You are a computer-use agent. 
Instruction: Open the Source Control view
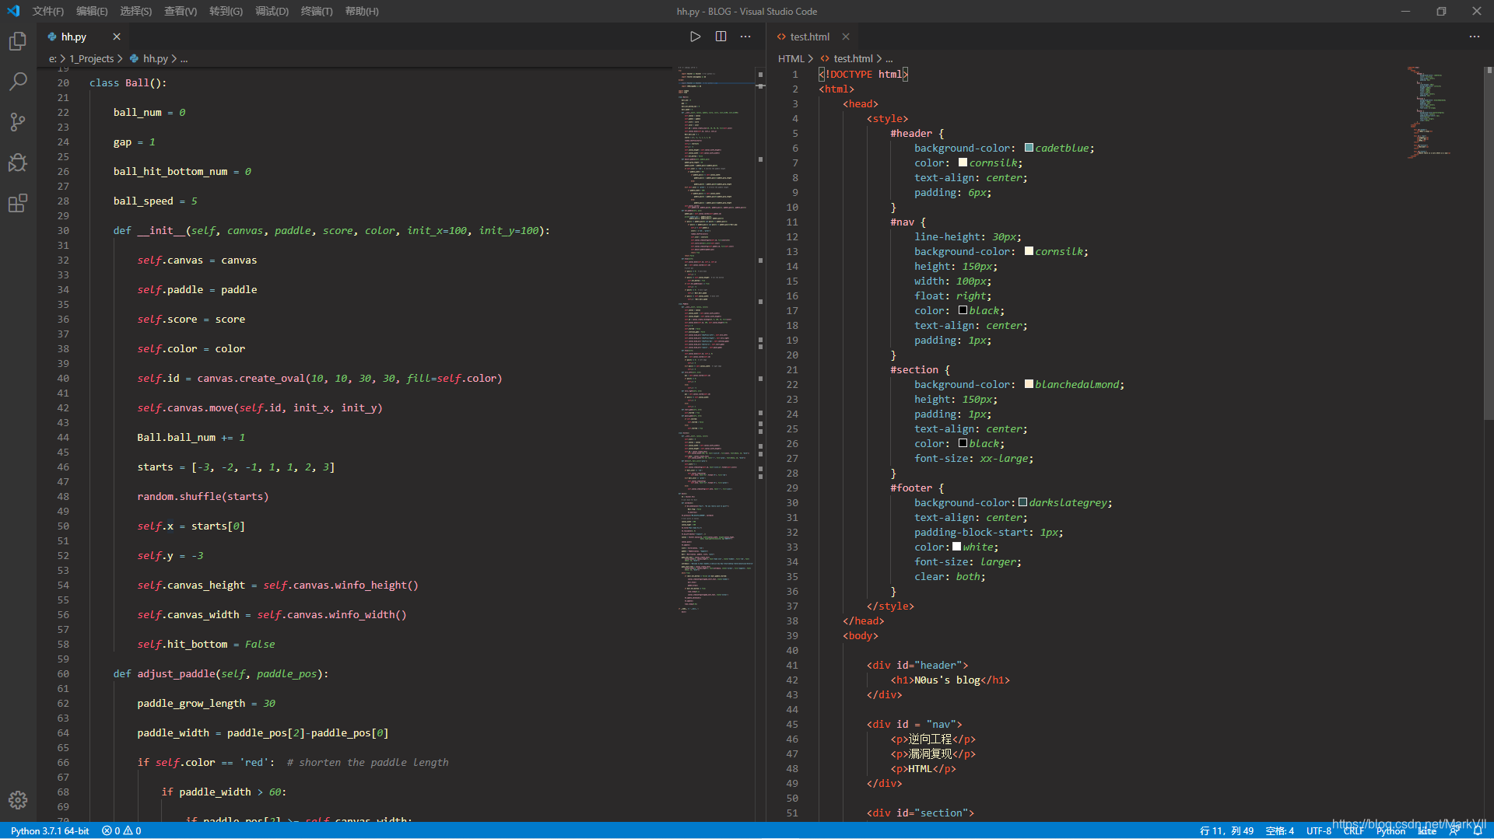tap(17, 122)
